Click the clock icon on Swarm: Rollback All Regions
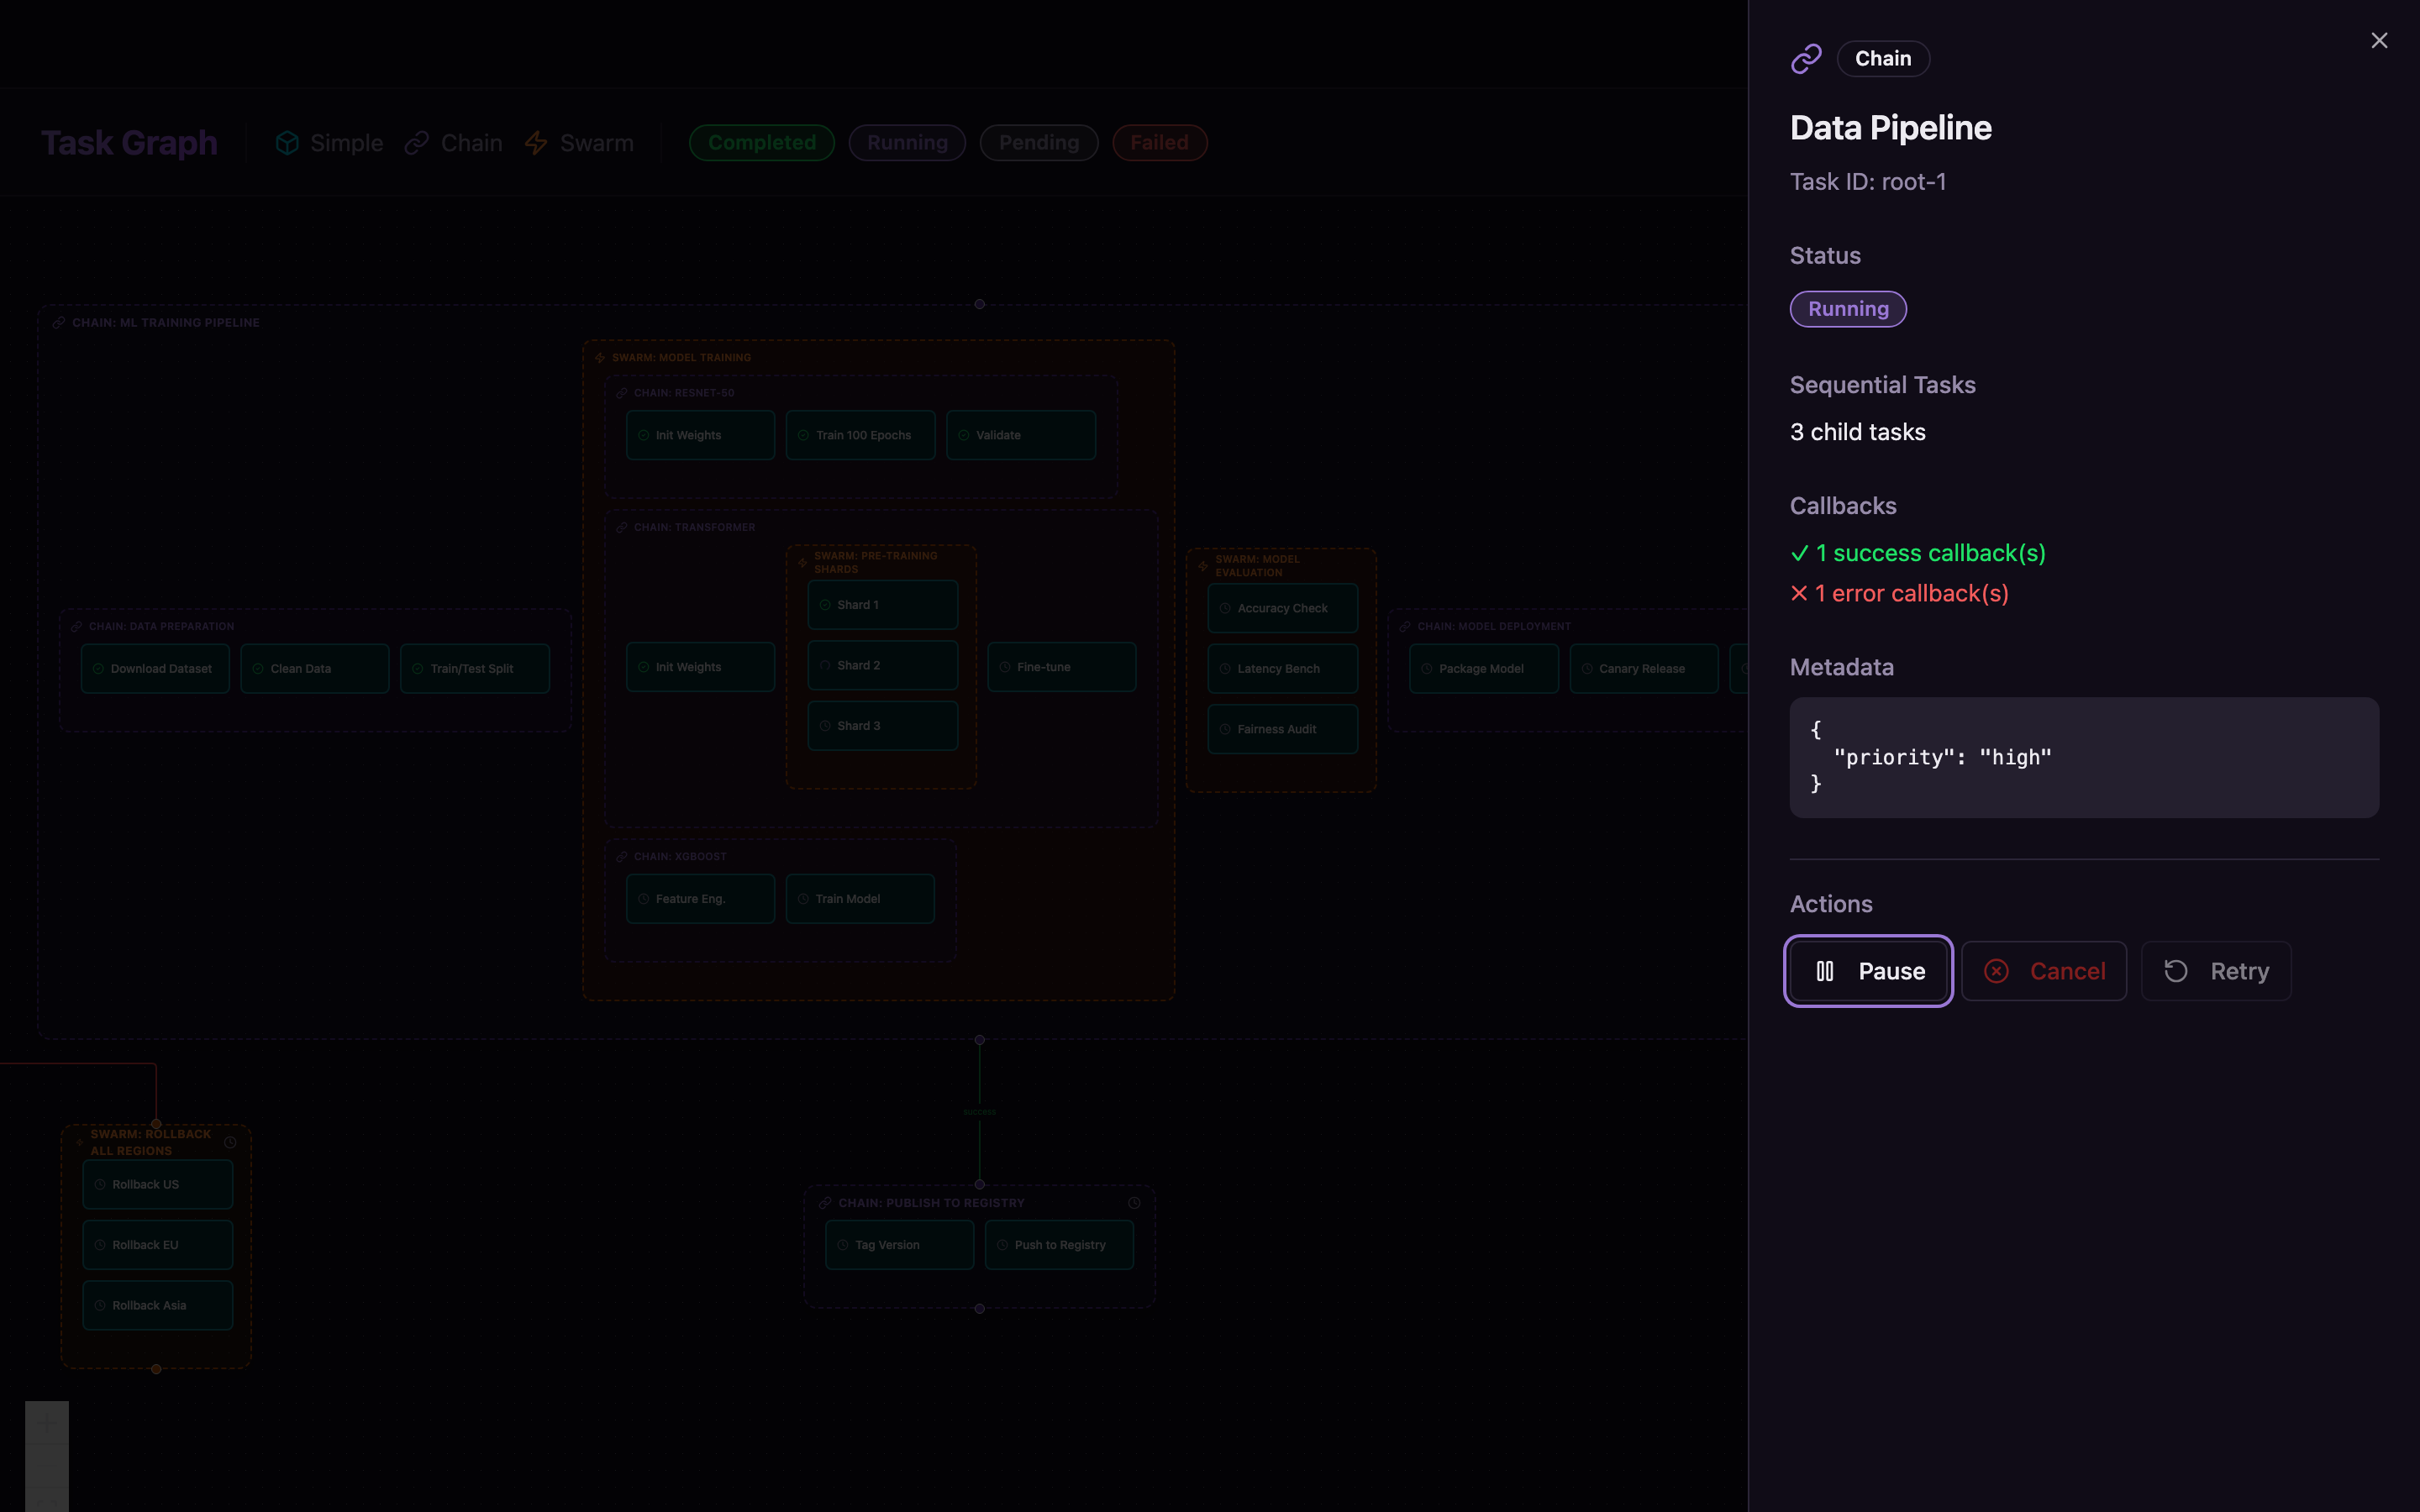The image size is (2420, 1512). point(231,1141)
